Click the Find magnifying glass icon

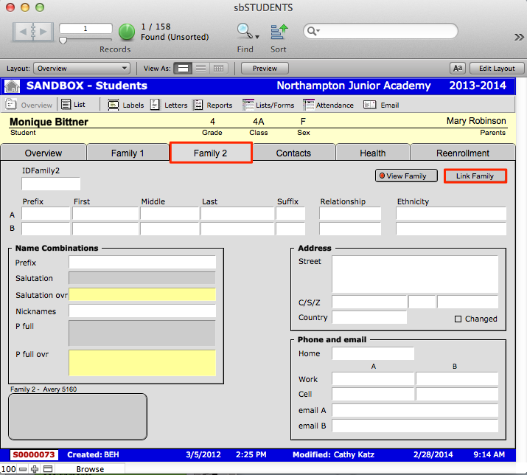point(244,32)
